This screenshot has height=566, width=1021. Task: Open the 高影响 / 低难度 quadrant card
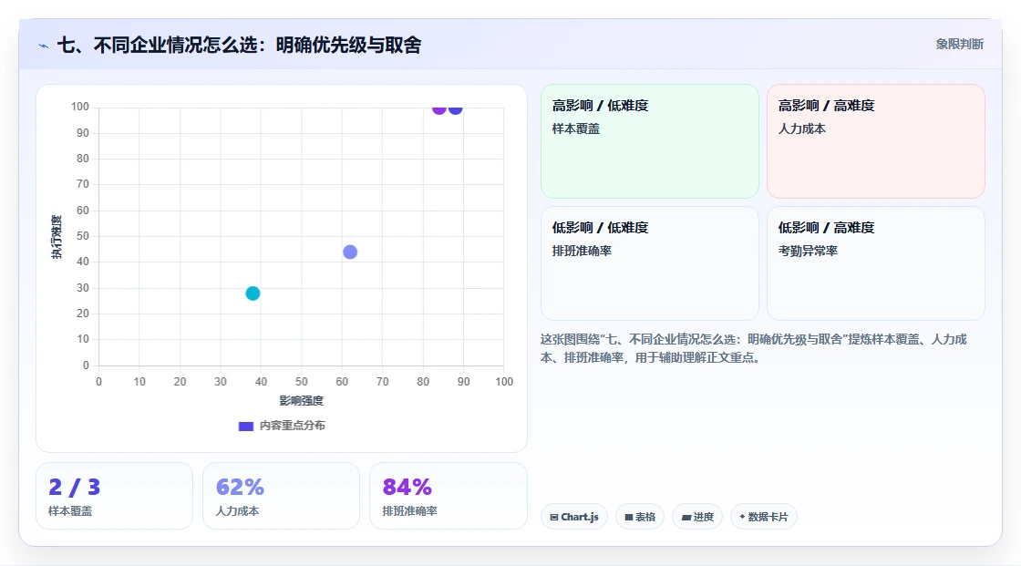click(650, 141)
